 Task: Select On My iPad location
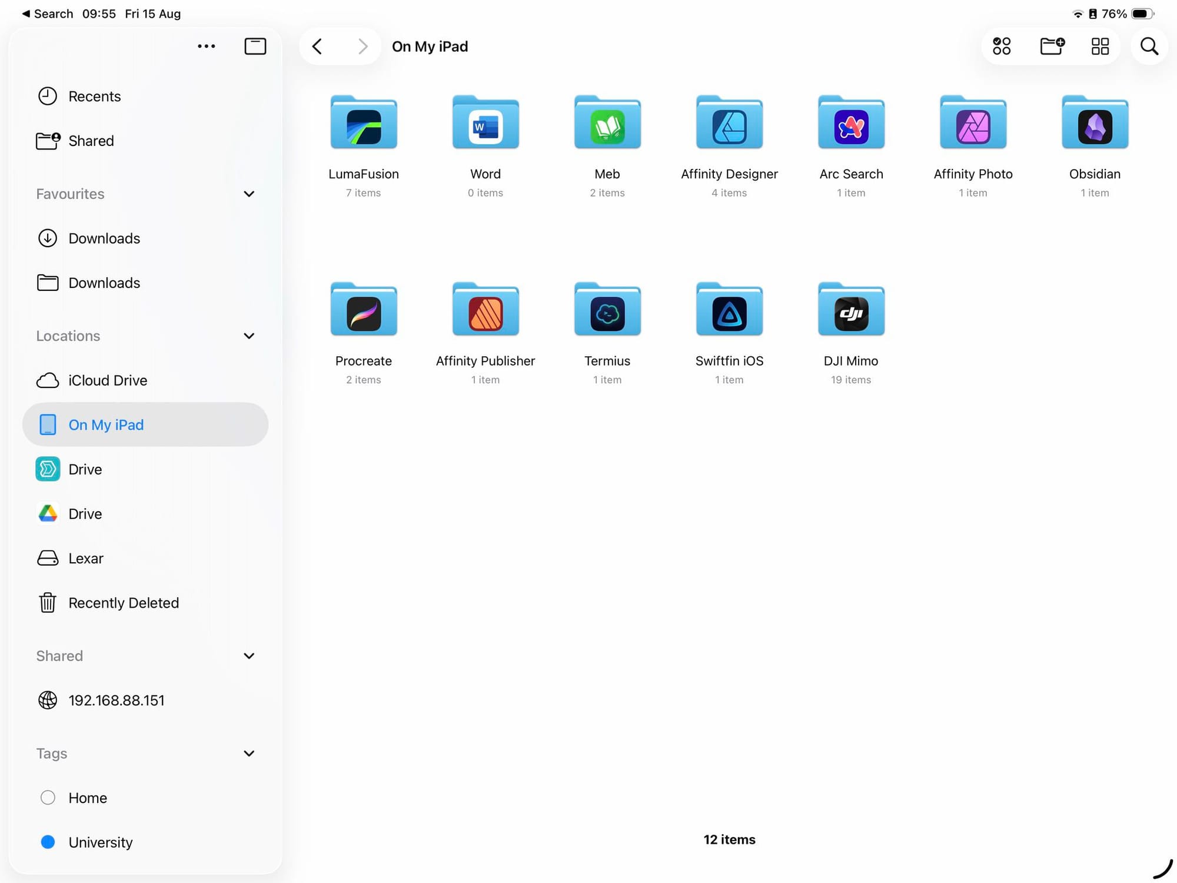click(145, 424)
